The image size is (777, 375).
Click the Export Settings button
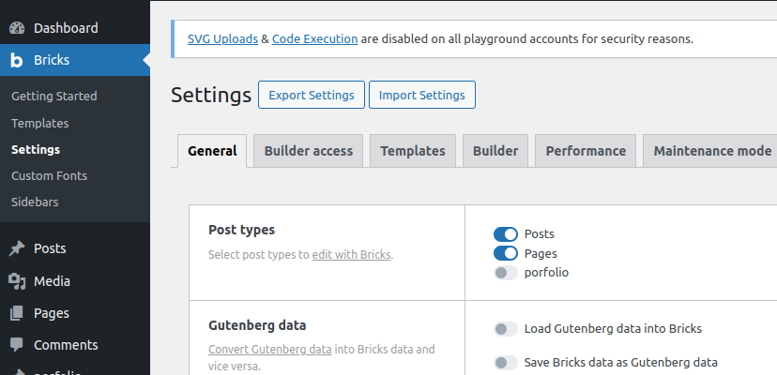[312, 95]
